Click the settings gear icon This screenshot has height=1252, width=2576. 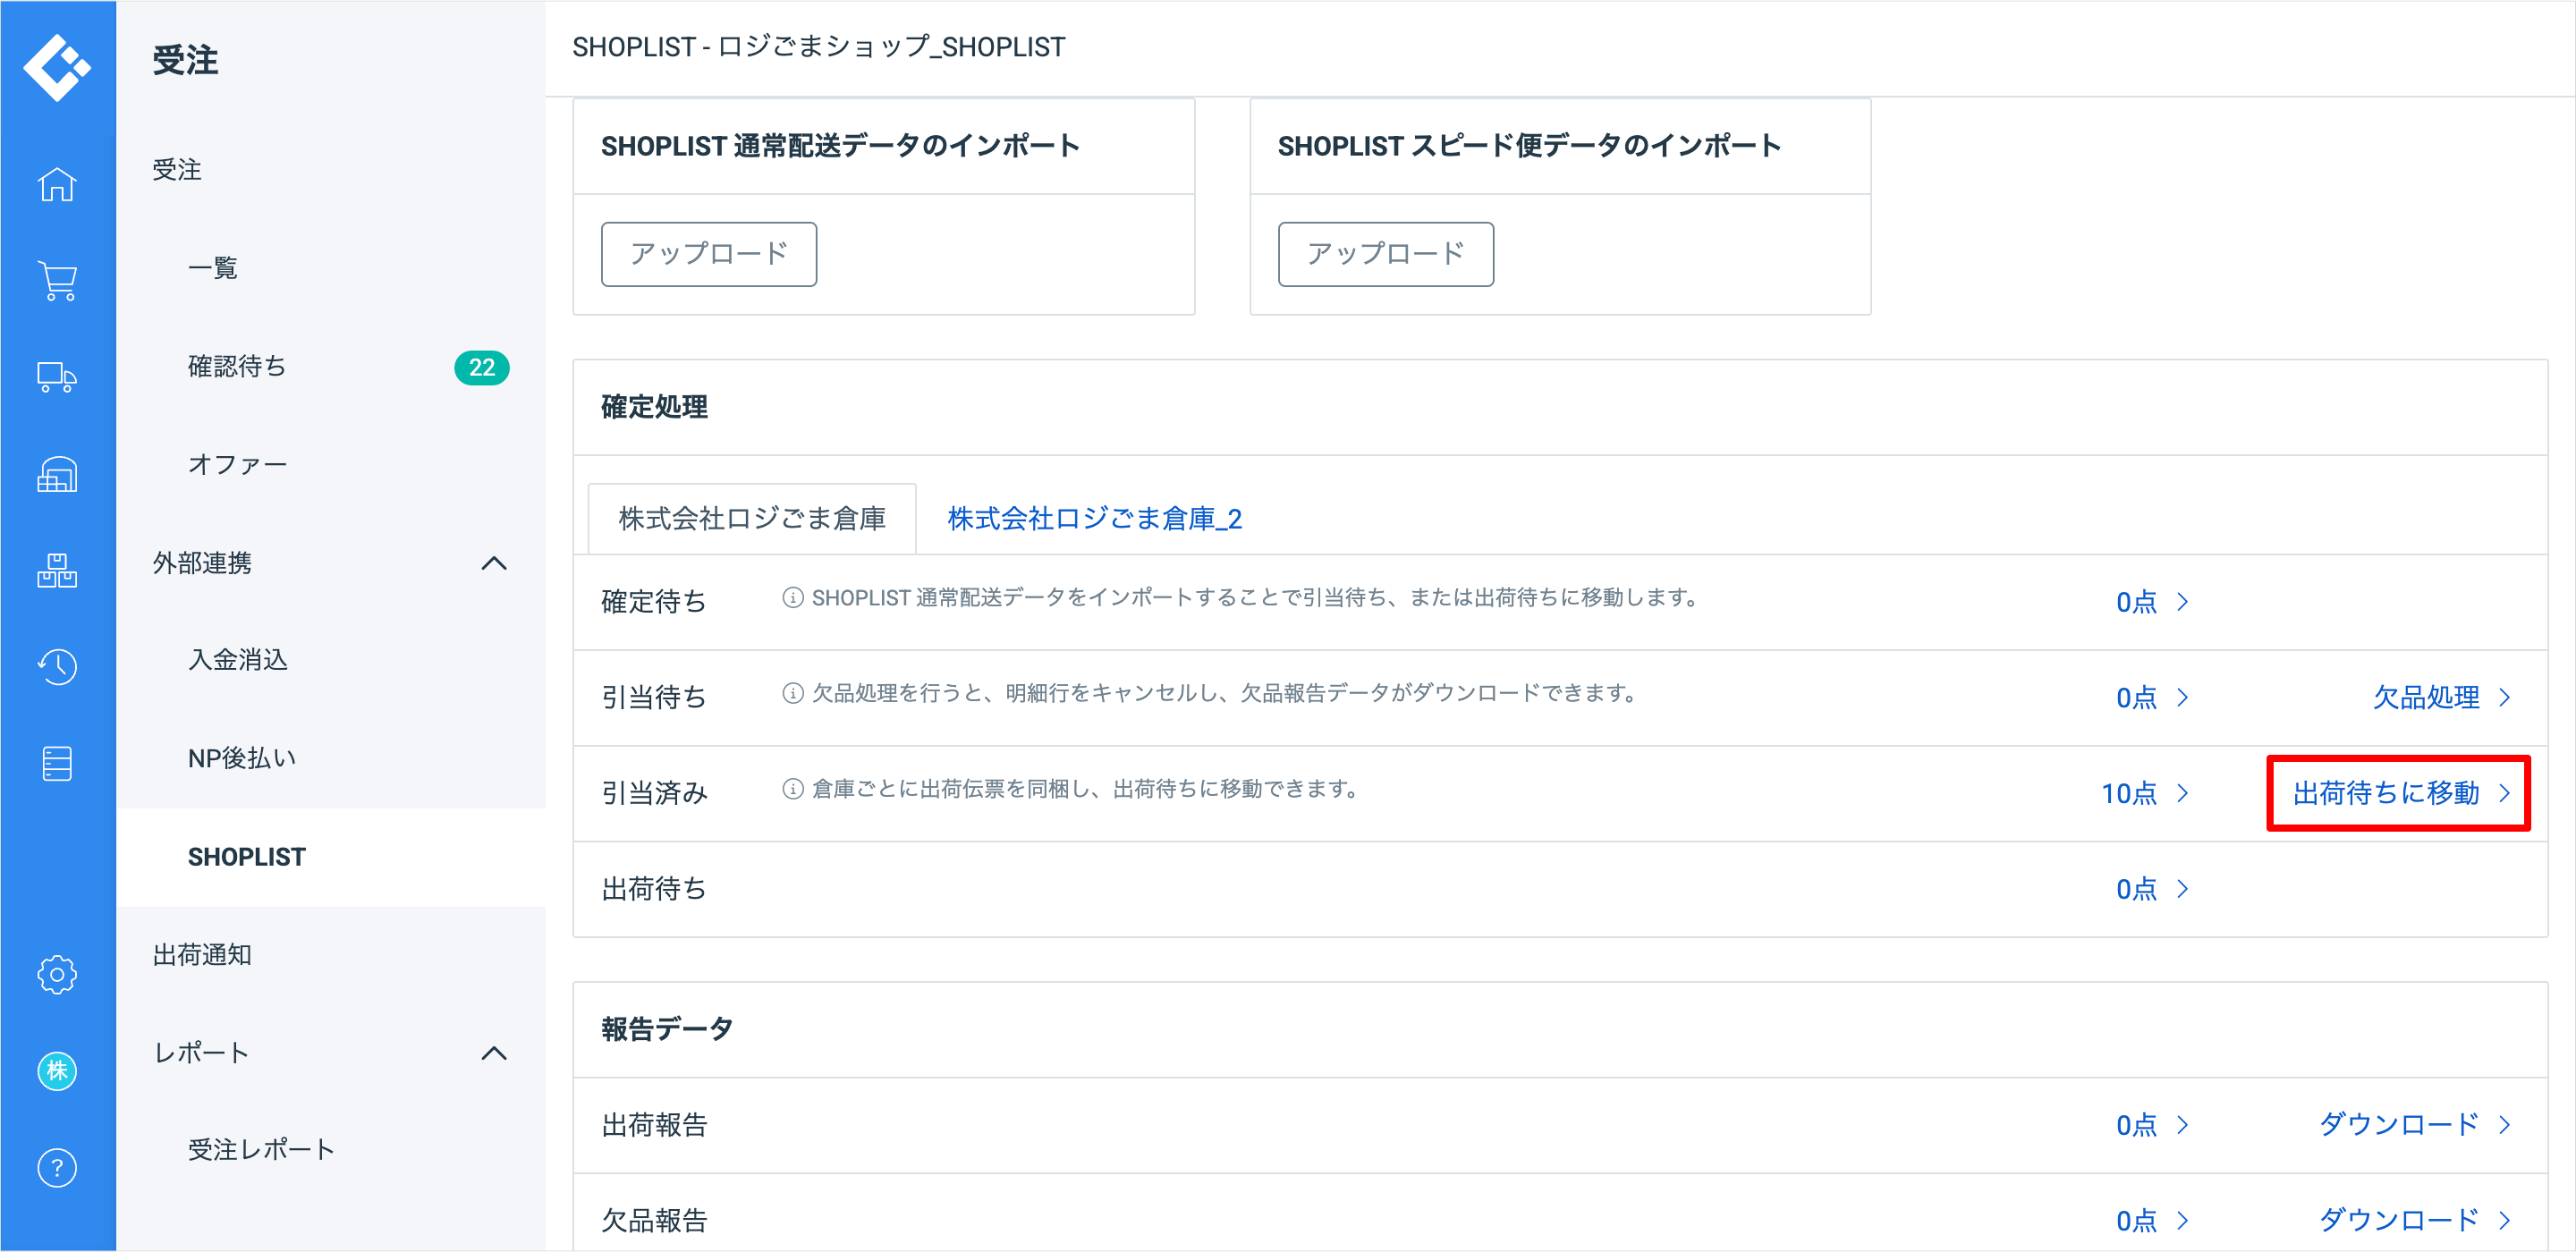[57, 974]
